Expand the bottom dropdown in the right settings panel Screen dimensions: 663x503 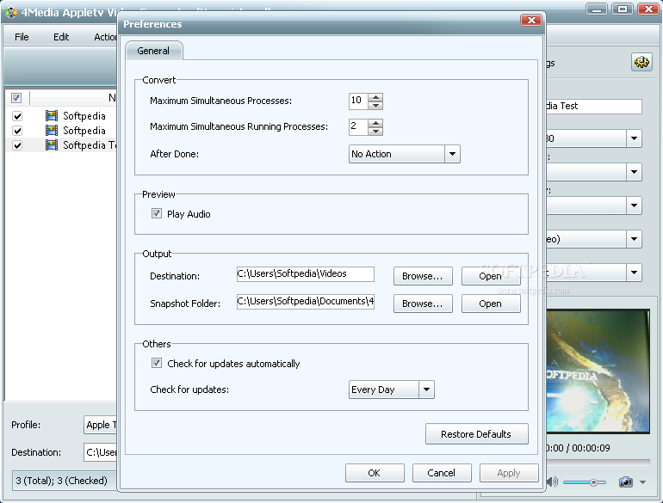[634, 273]
